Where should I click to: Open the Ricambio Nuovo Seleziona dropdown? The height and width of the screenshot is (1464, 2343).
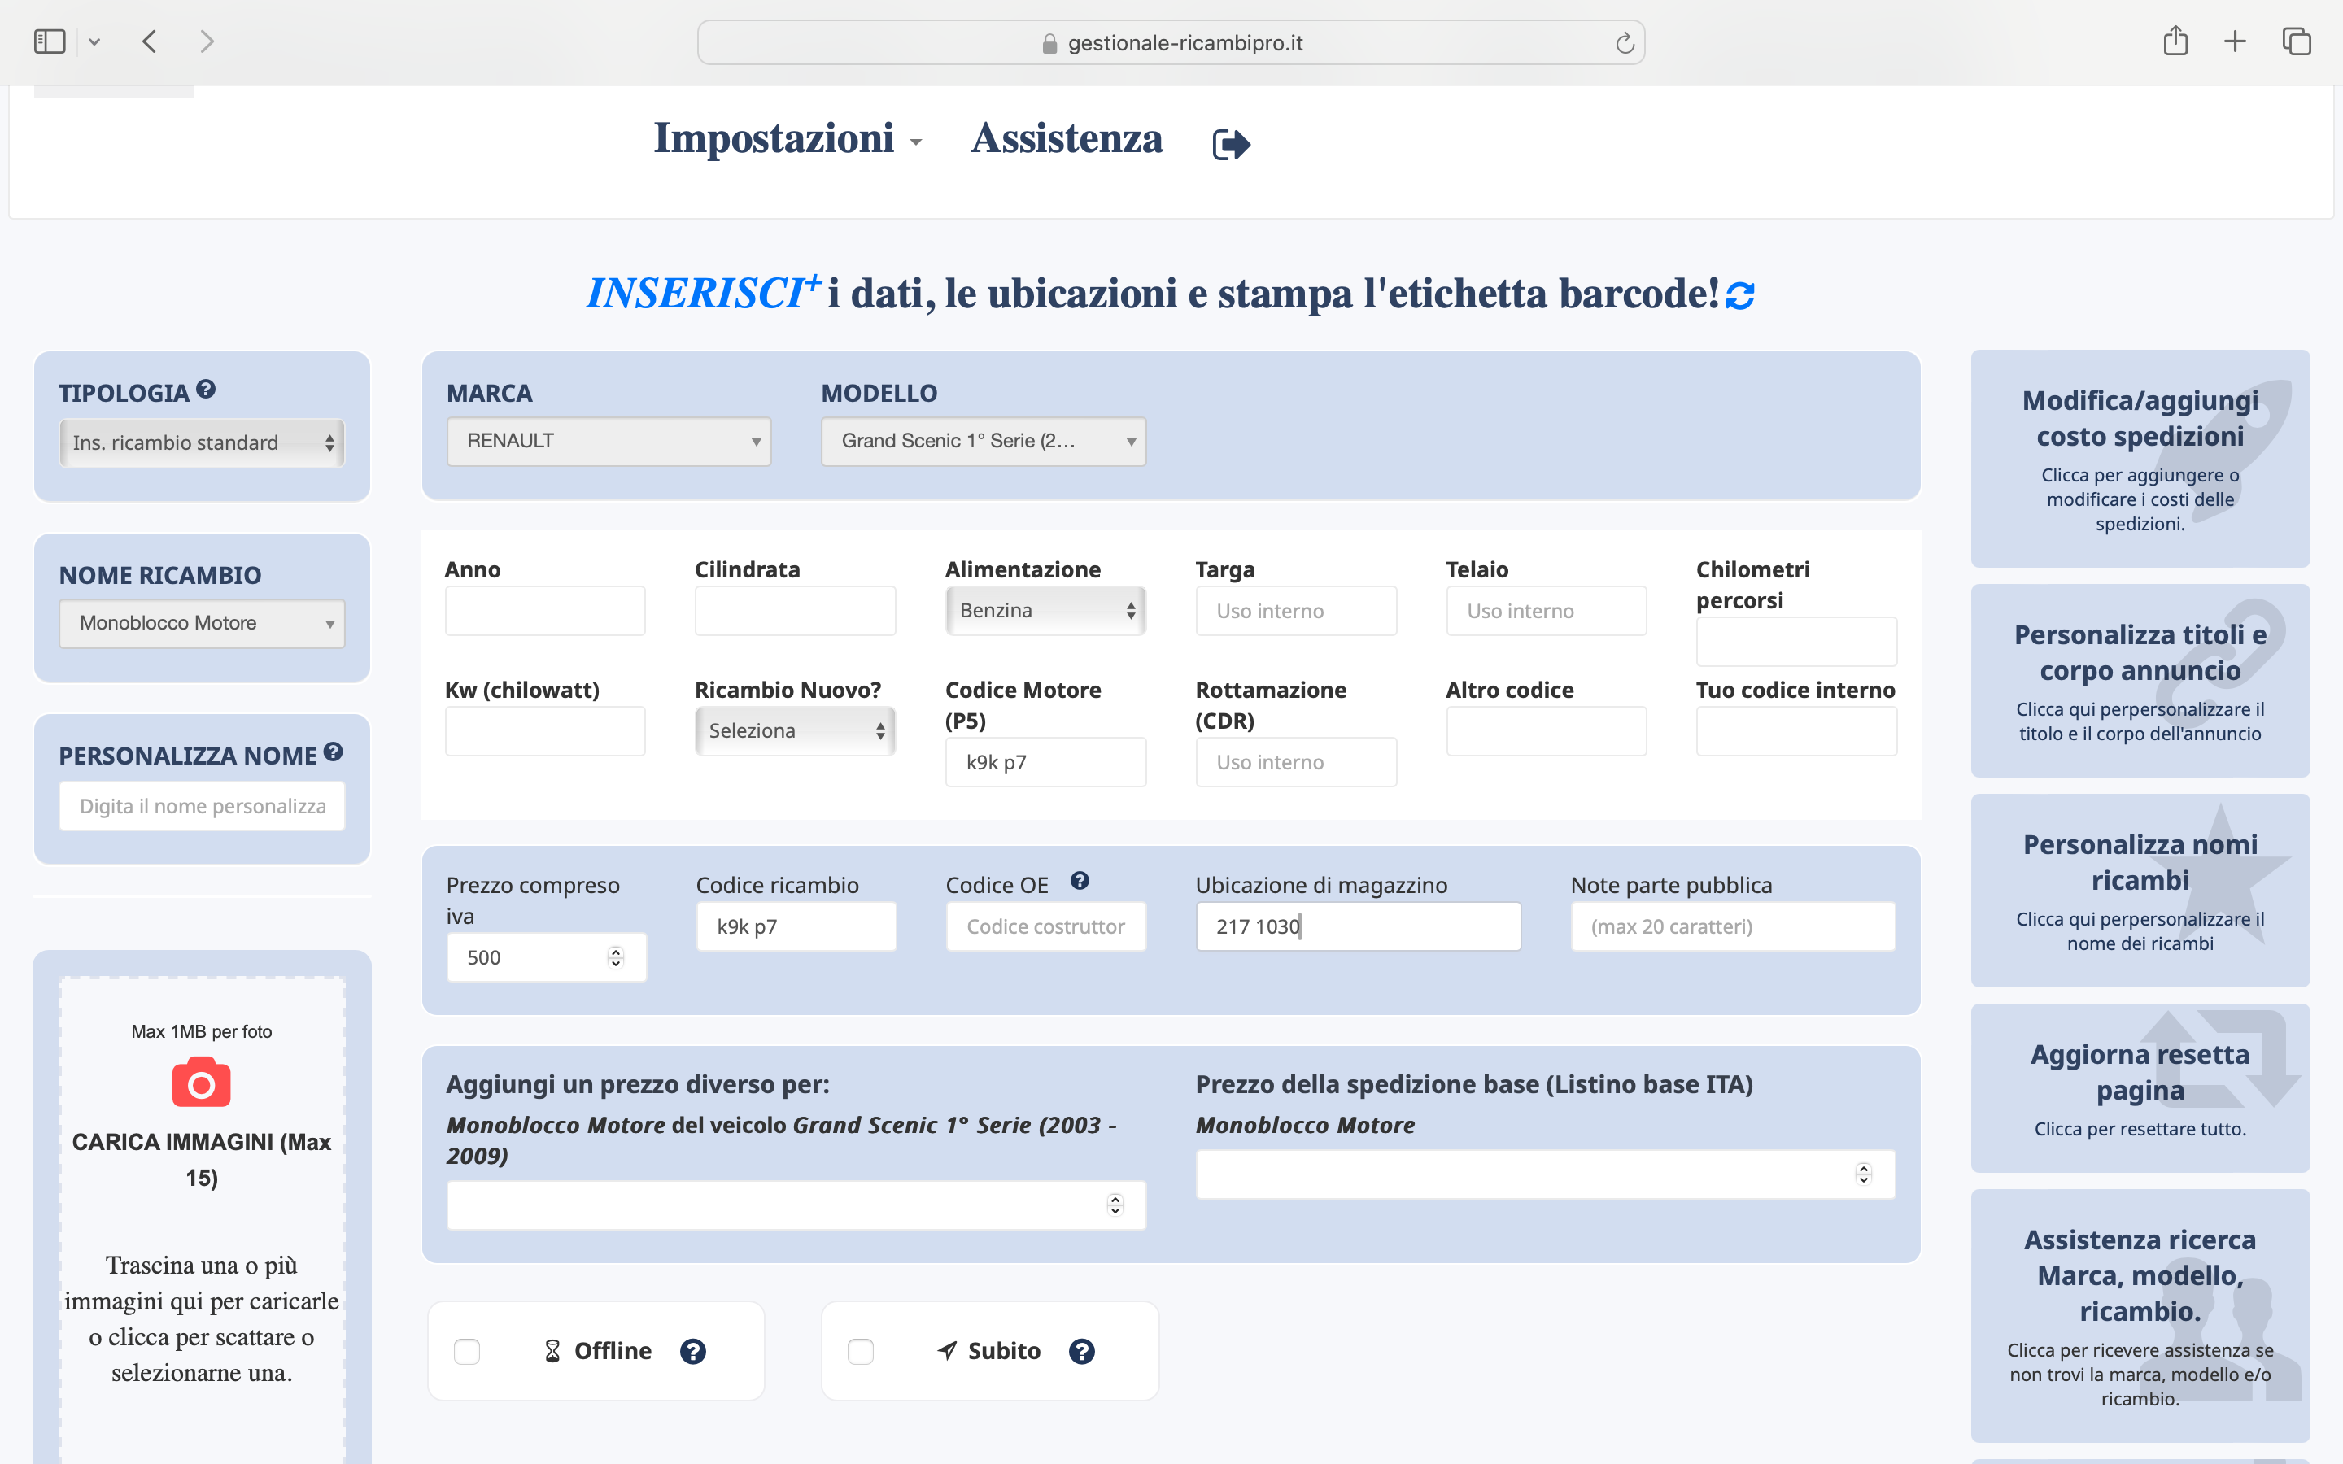tap(795, 731)
